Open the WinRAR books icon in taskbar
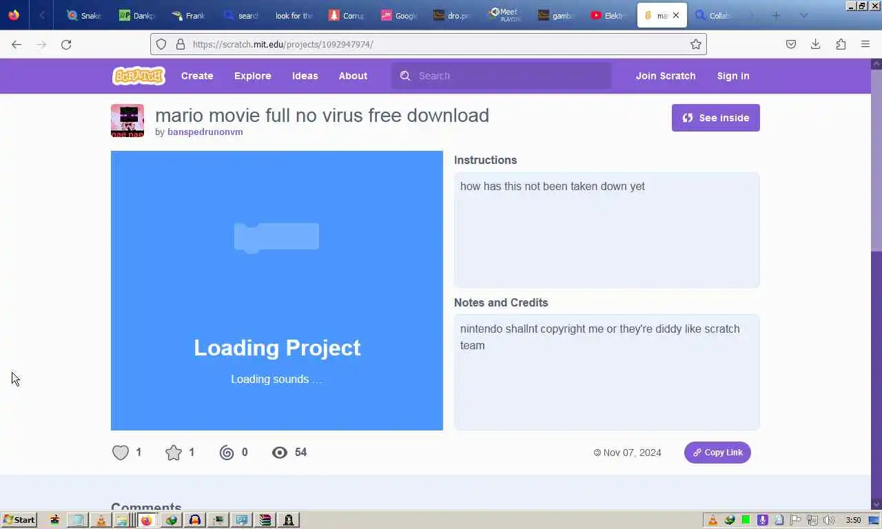882x529 pixels. coord(265,520)
